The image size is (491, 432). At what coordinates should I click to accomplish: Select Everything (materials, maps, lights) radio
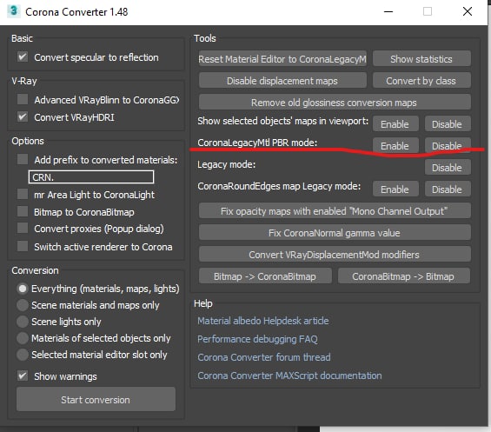coord(23,289)
